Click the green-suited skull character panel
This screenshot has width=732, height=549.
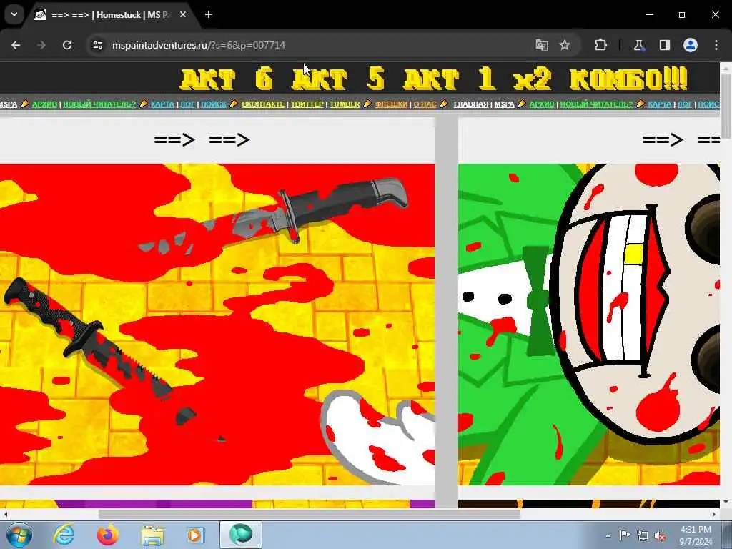(589, 325)
